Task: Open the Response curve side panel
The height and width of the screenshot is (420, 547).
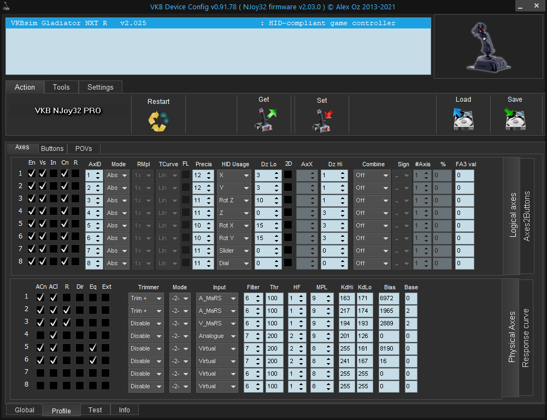Action: pos(525,338)
